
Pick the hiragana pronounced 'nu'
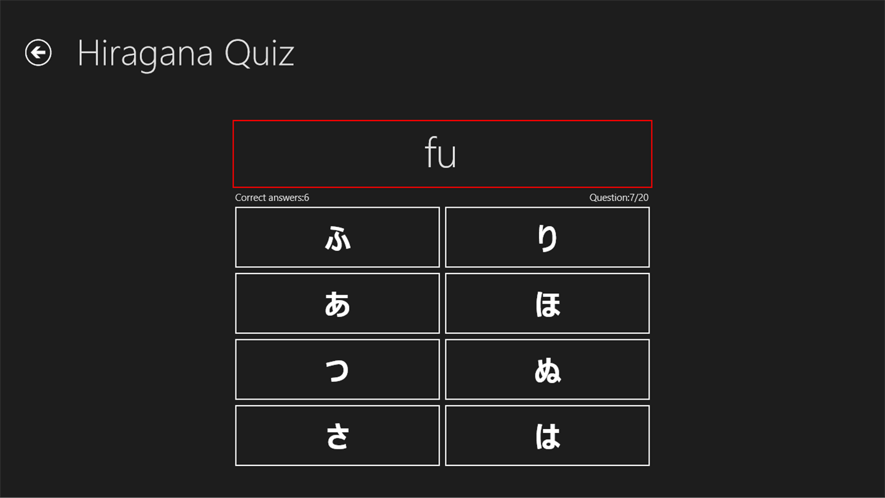pyautogui.click(x=547, y=370)
